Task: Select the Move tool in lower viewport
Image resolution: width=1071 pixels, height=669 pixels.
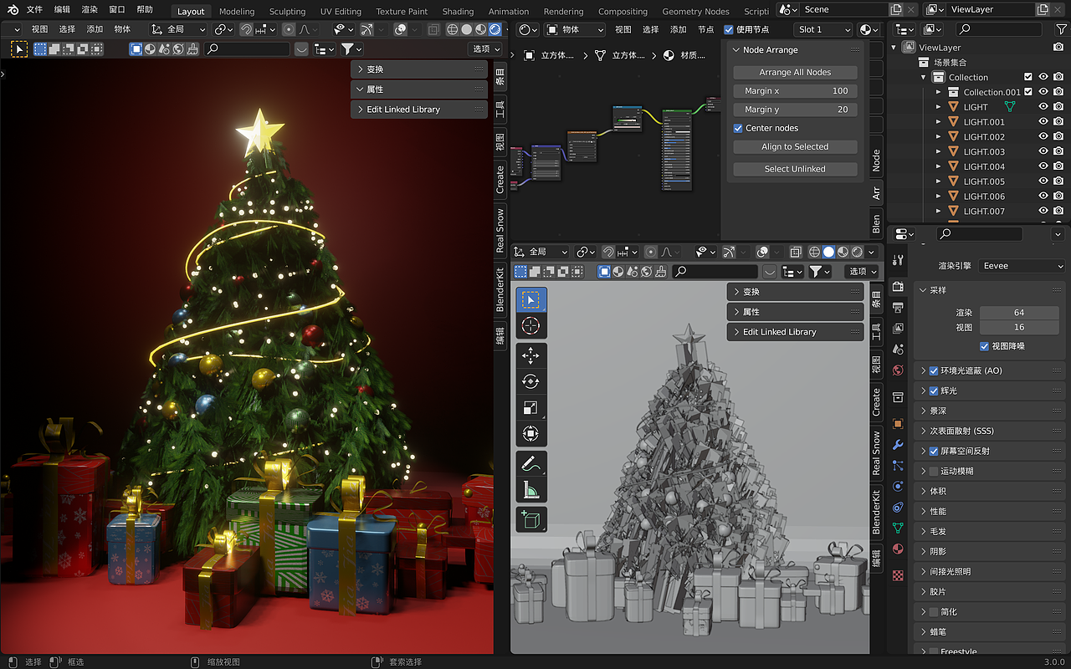Action: click(530, 356)
